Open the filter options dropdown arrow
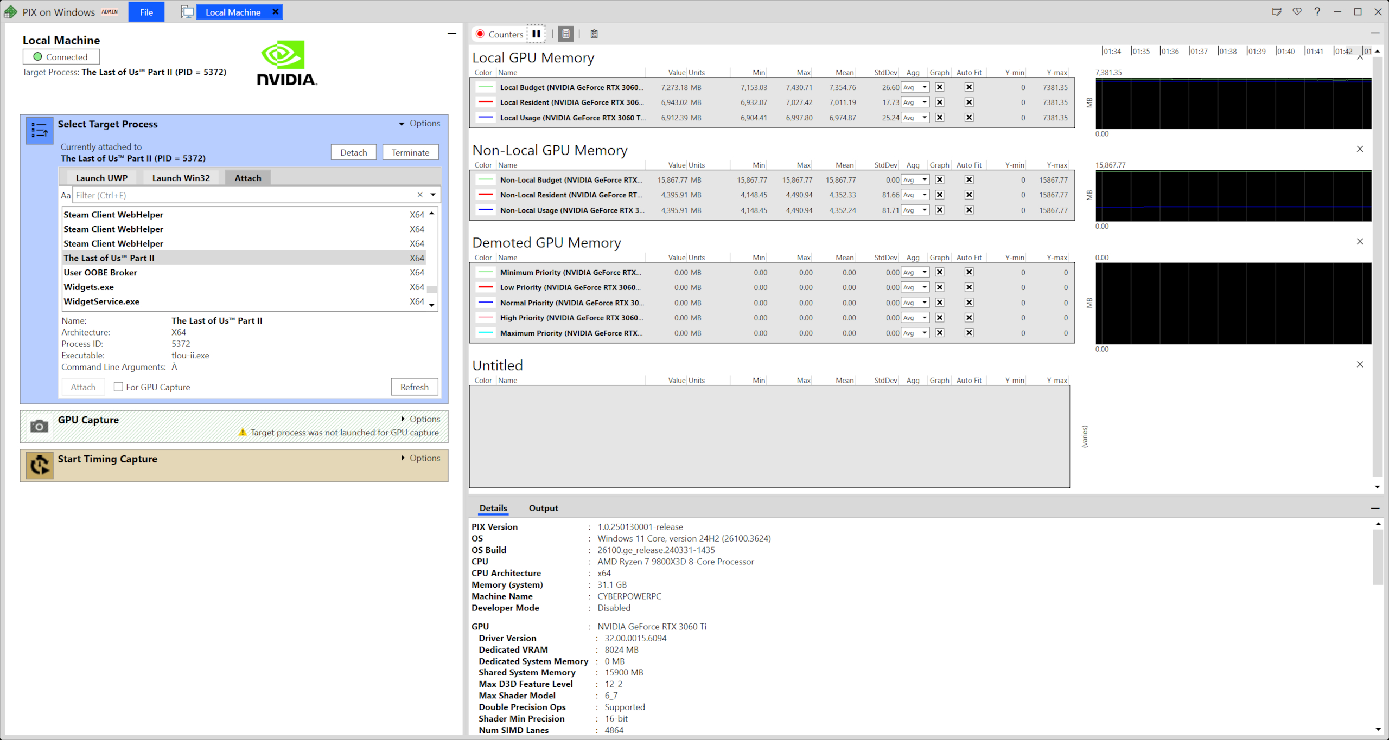Screen dimensions: 1389x740 tap(433, 195)
